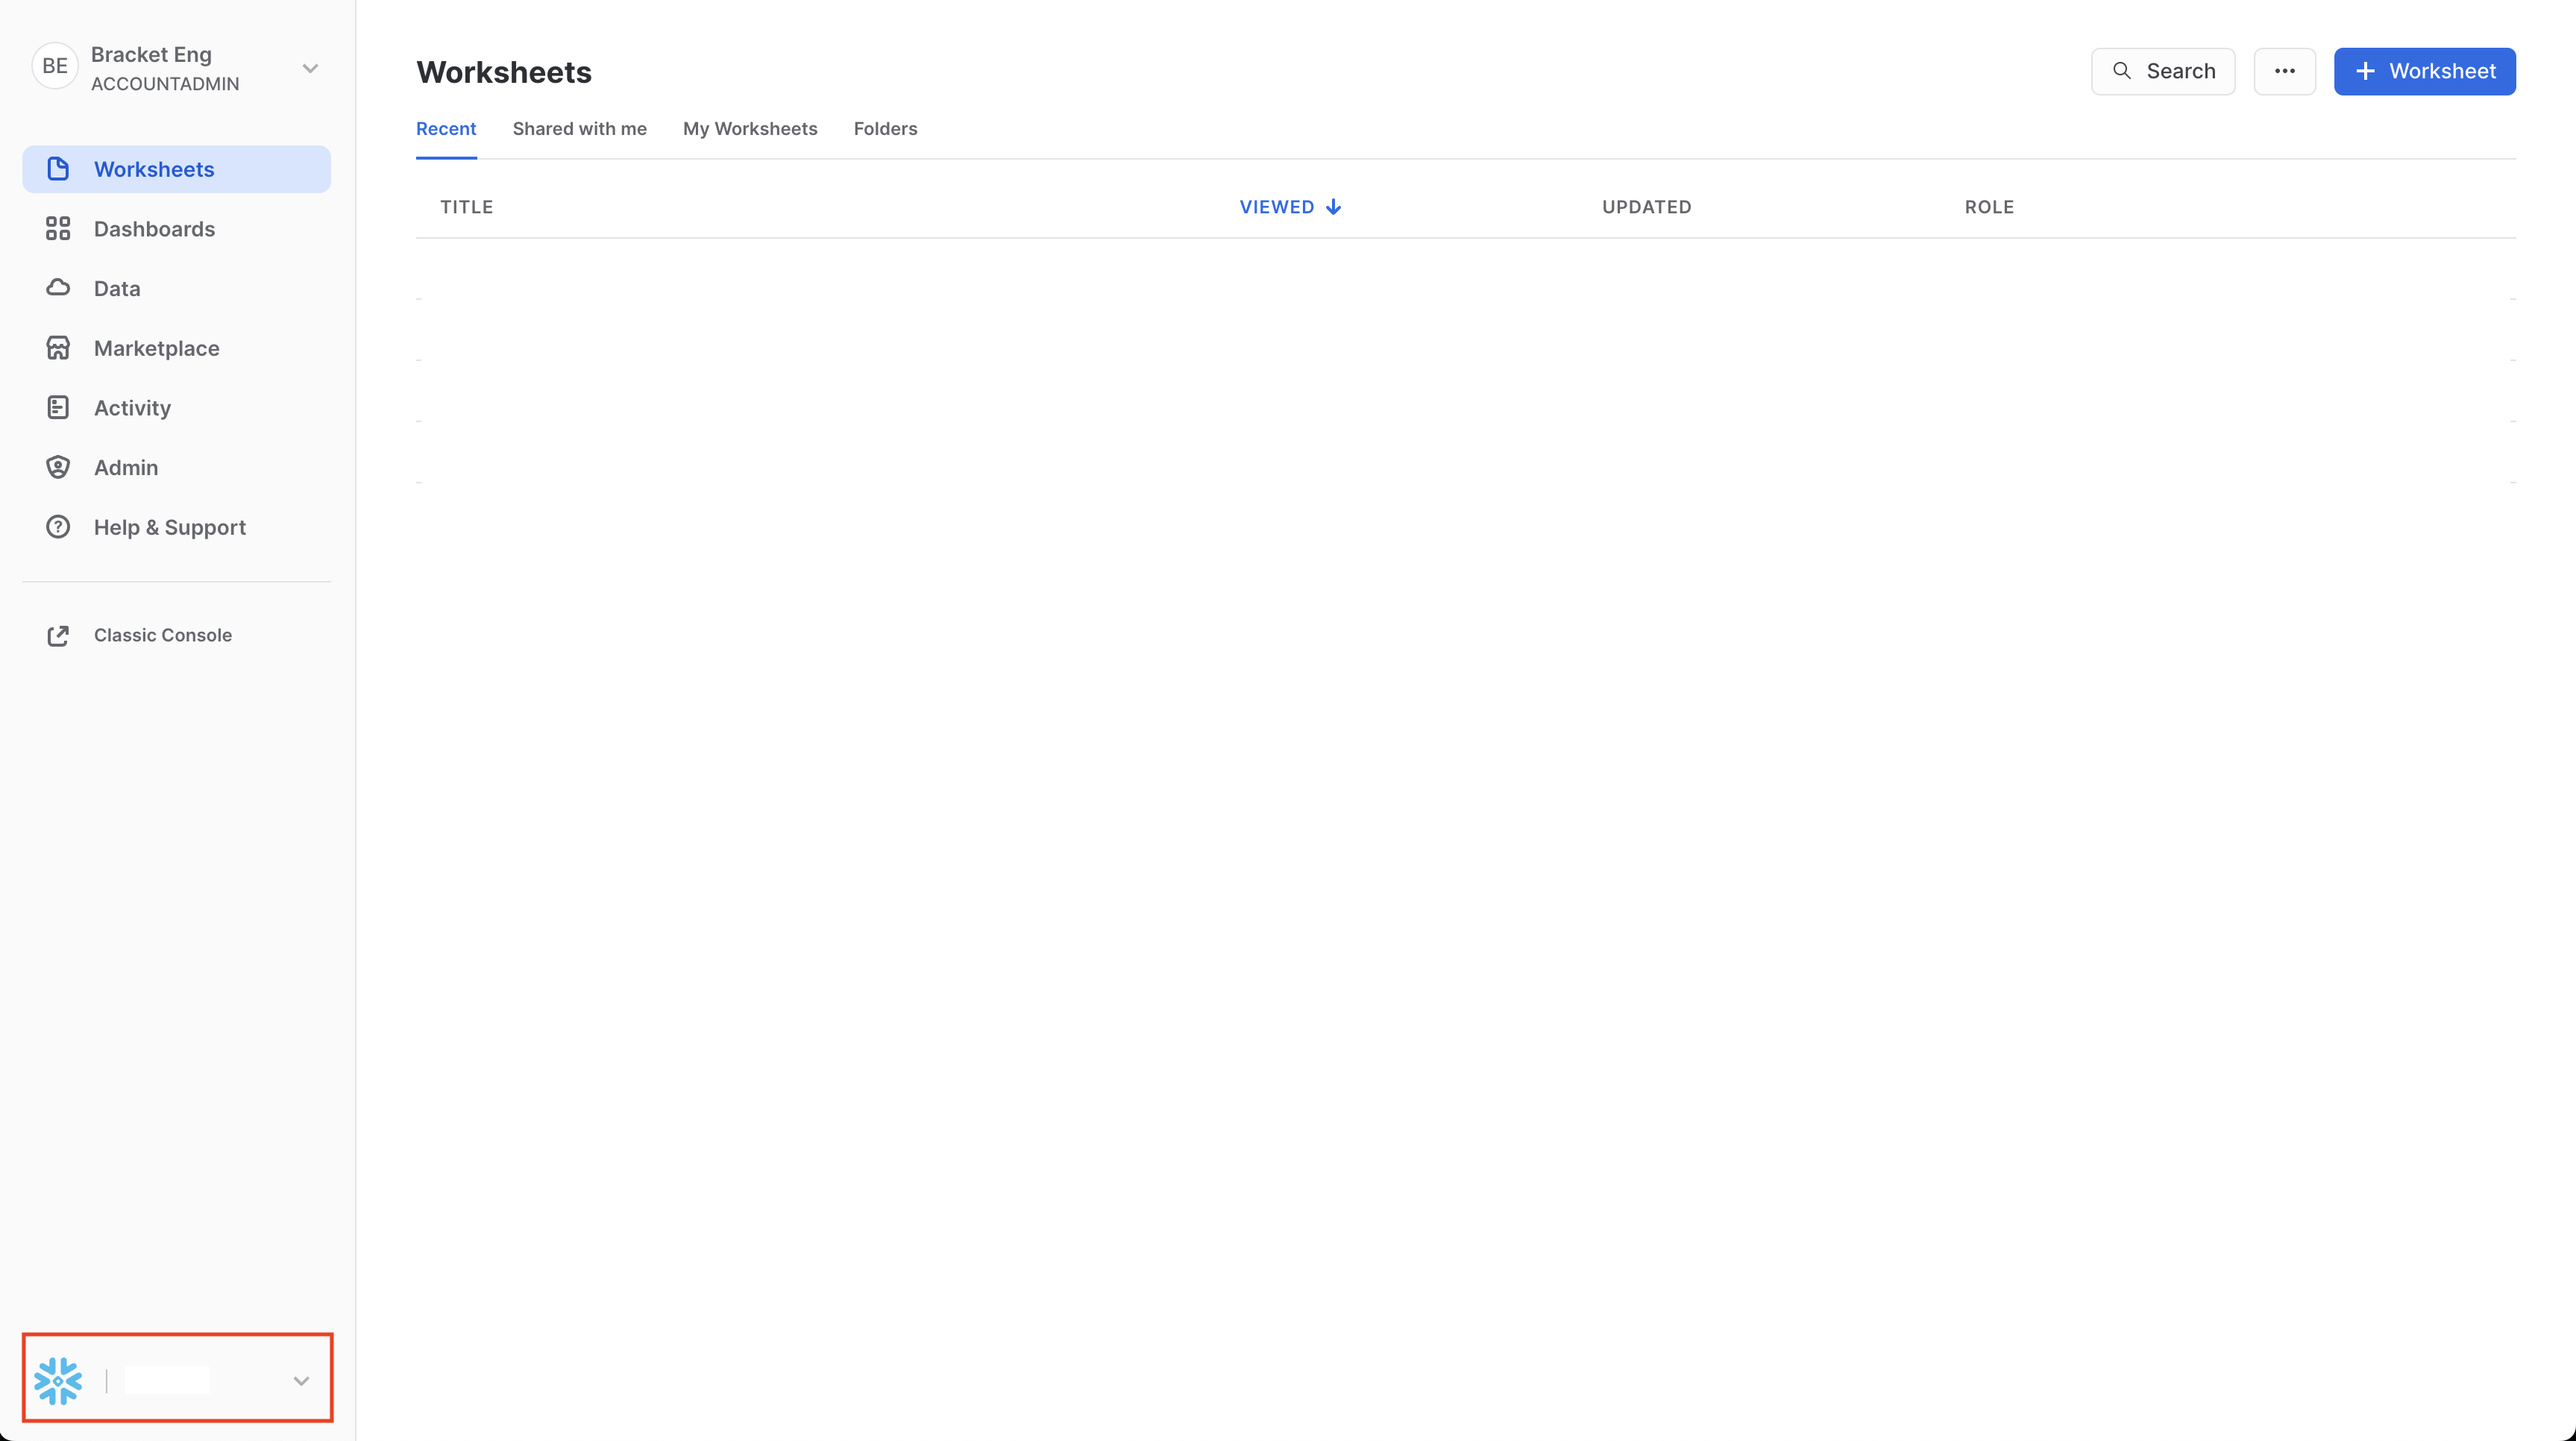Switch to the Shared with me tab
The height and width of the screenshot is (1441, 2576).
579,129
